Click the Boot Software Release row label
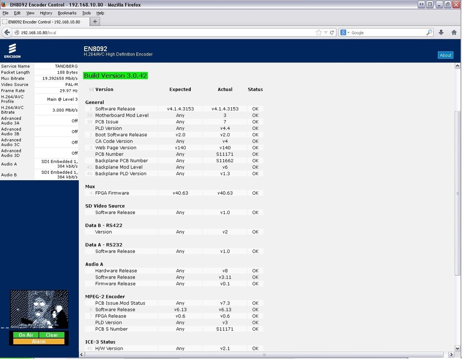Screen dimensions: 462x359 121,135
